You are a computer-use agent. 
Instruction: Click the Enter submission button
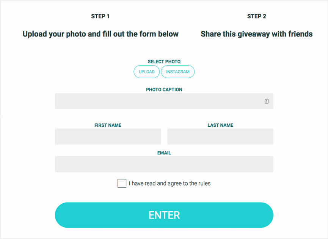[164, 215]
